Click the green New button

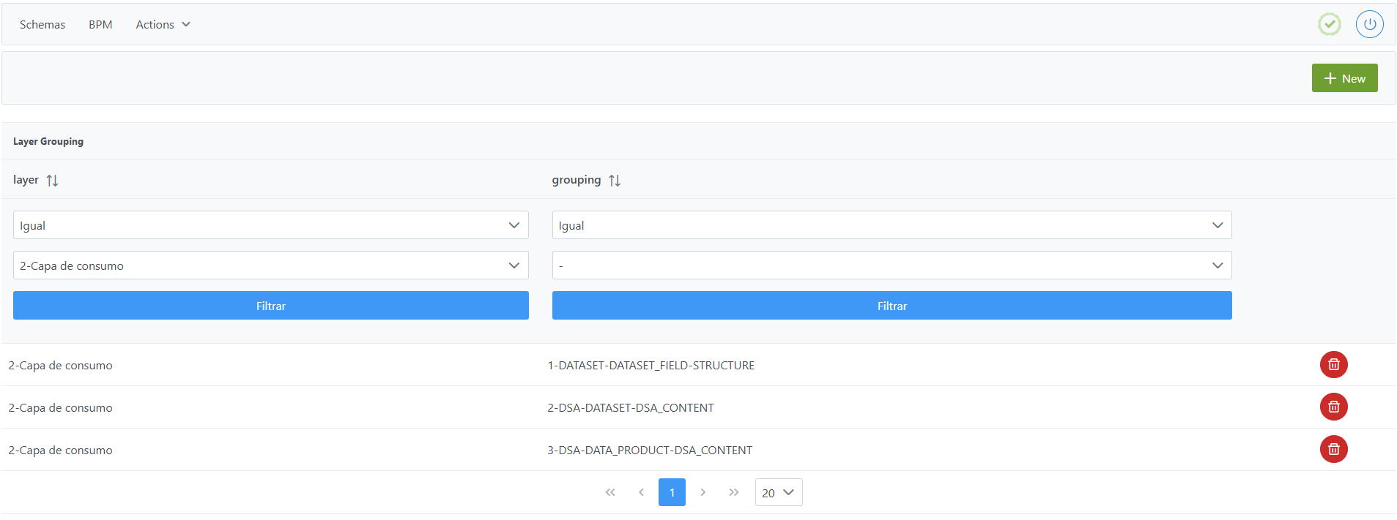[x=1344, y=78]
